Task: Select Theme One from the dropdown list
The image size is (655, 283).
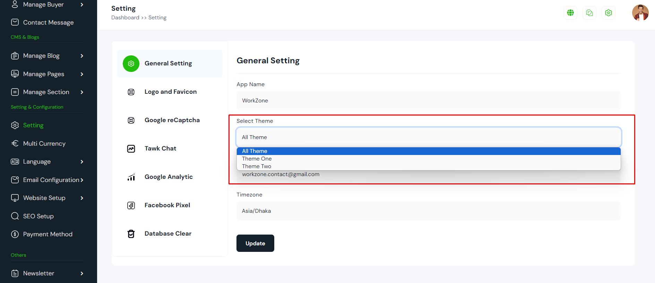Action: [257, 159]
